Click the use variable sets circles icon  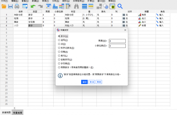click(106, 6)
